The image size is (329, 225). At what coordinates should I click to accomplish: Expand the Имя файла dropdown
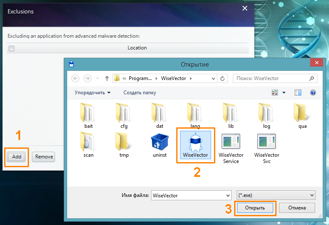[x=228, y=195]
